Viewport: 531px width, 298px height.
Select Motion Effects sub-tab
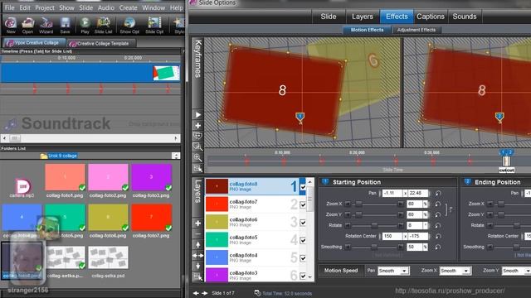367,30
